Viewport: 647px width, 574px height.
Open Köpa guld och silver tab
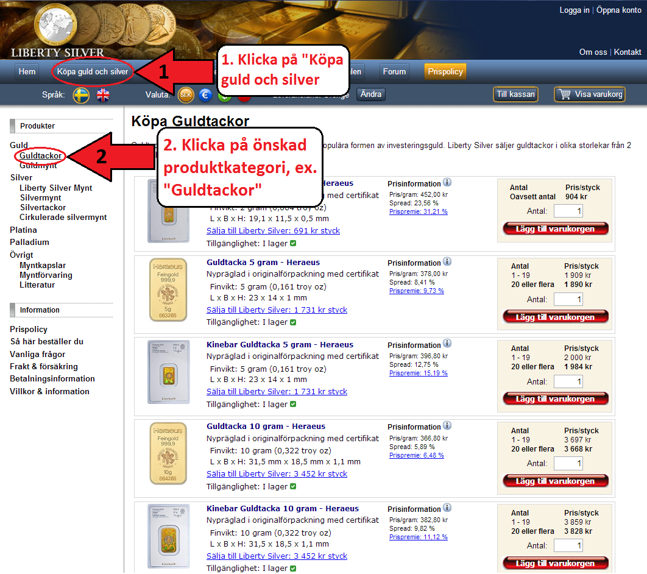coord(93,71)
